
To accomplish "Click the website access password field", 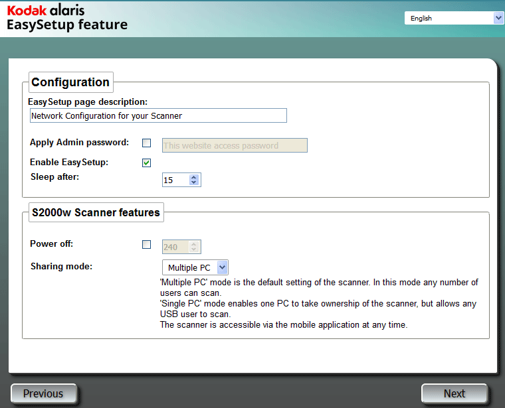I will click(235, 145).
